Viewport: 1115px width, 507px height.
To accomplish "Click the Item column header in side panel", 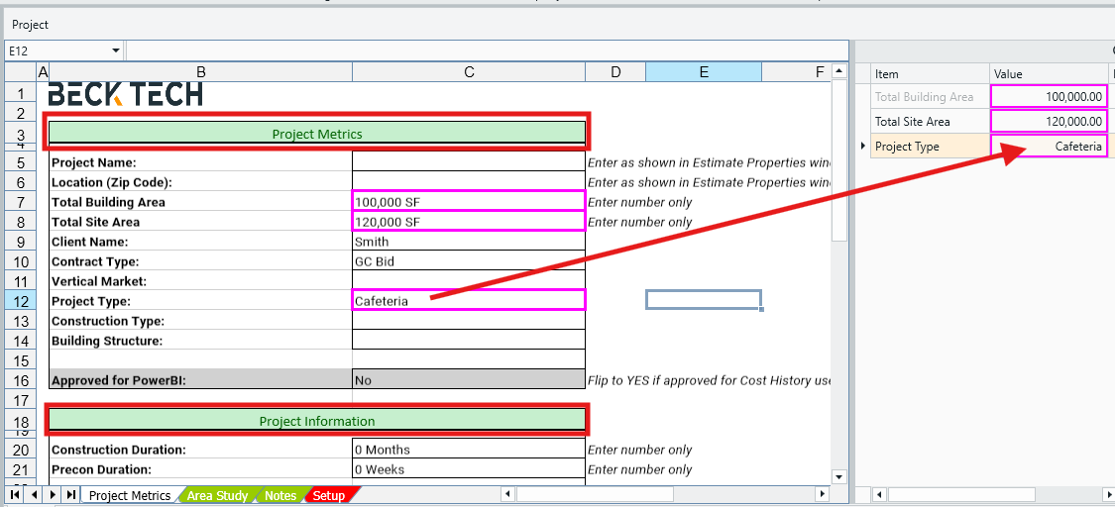I will (x=930, y=74).
